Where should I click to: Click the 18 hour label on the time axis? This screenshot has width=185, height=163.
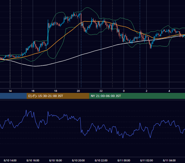tap(55, 91)
